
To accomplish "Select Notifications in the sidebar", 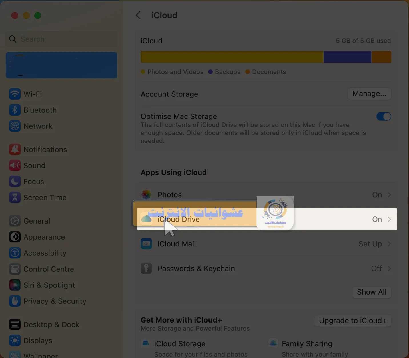I will (61, 149).
